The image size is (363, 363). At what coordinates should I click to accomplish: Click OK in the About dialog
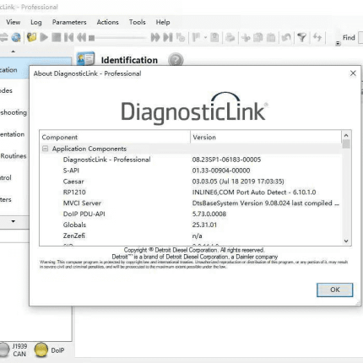[334, 290]
